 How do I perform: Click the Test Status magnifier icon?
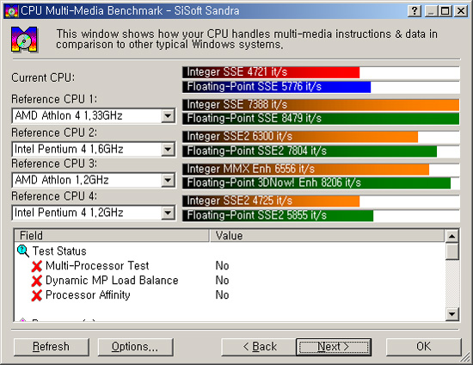tap(23, 251)
